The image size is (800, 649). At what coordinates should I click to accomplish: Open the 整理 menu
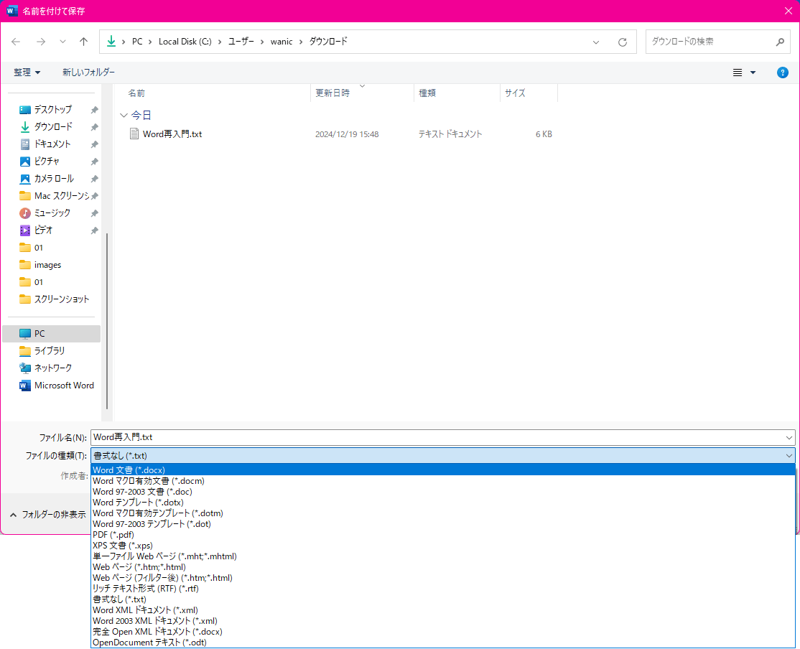coord(27,73)
